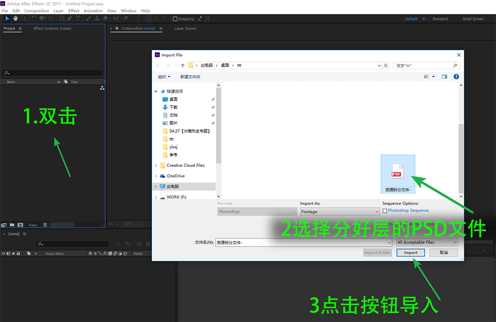Screen dimensions: 496x322
Task: Toggle the audio speaker column switch
Action: [8, 254]
